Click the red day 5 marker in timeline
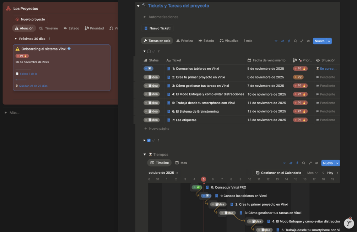357x232 pixels. (x=204, y=179)
